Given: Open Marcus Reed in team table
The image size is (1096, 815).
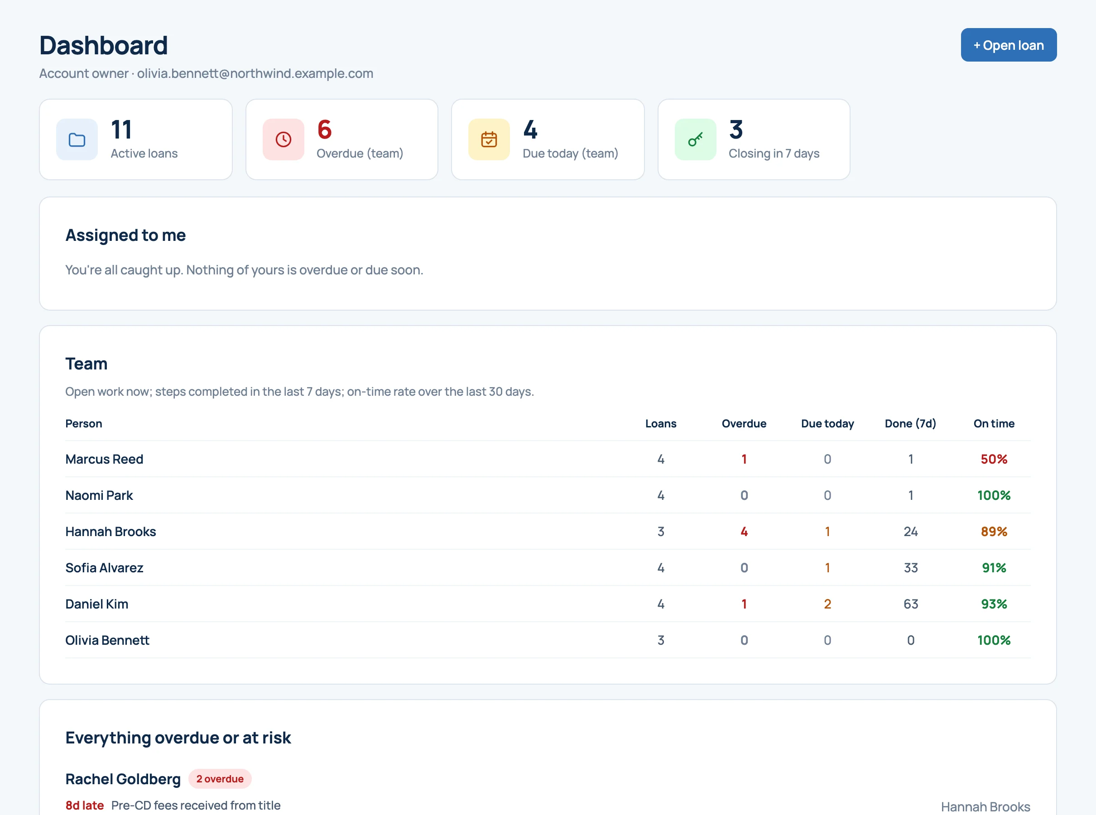Looking at the screenshot, I should [104, 459].
